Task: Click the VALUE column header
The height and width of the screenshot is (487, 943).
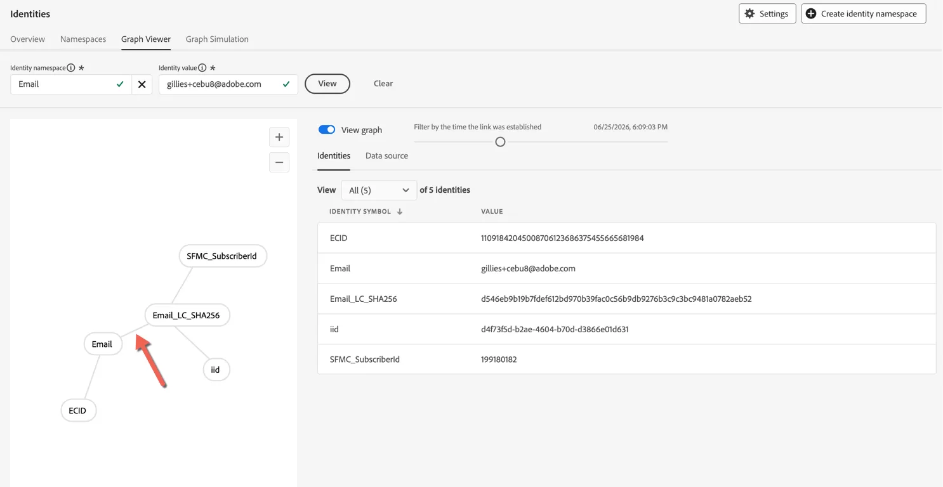Action: pyautogui.click(x=492, y=212)
